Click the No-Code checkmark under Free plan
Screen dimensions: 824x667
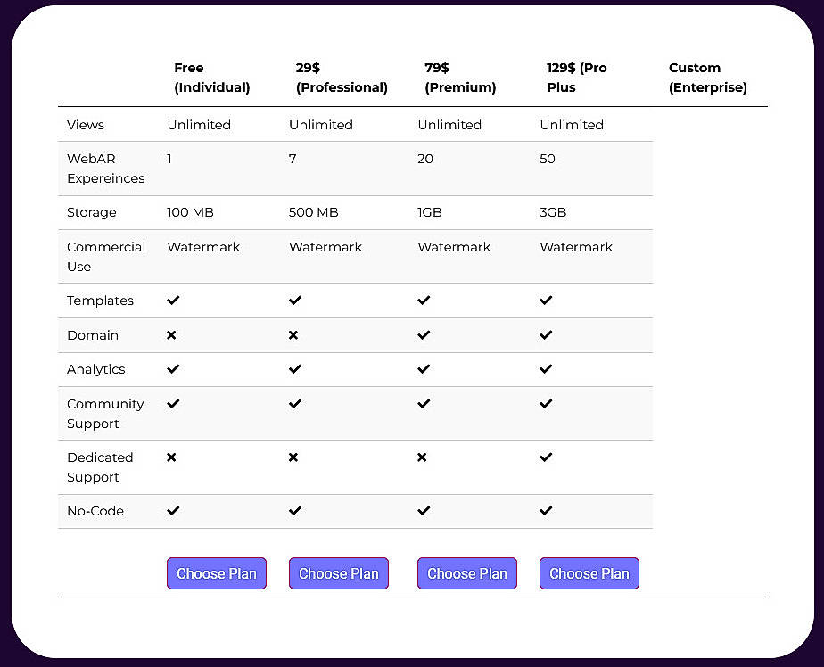coord(172,511)
